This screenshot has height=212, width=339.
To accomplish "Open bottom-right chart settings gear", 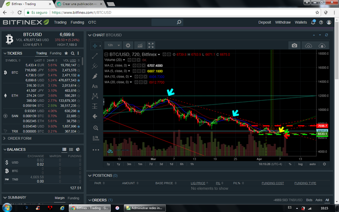I will pyautogui.click(x=324, y=164).
